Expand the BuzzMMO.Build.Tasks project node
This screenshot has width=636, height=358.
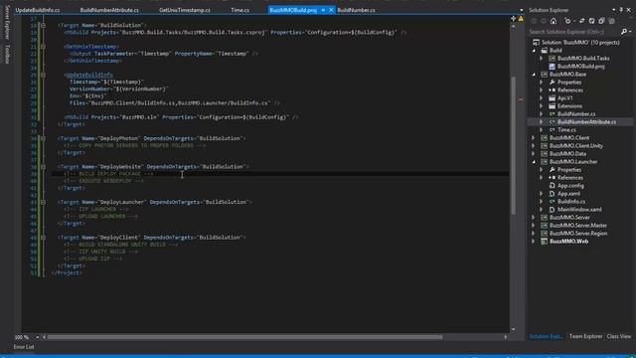(x=542, y=59)
